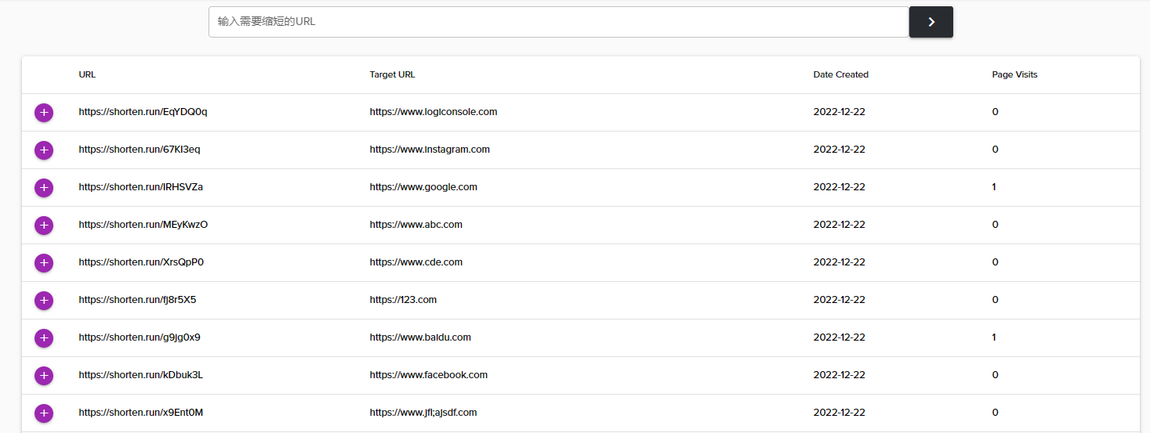Select short link shorten.run/XrsQpP0

click(141, 262)
